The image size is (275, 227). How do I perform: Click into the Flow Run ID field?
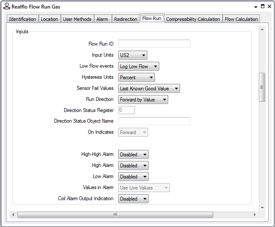click(x=154, y=44)
